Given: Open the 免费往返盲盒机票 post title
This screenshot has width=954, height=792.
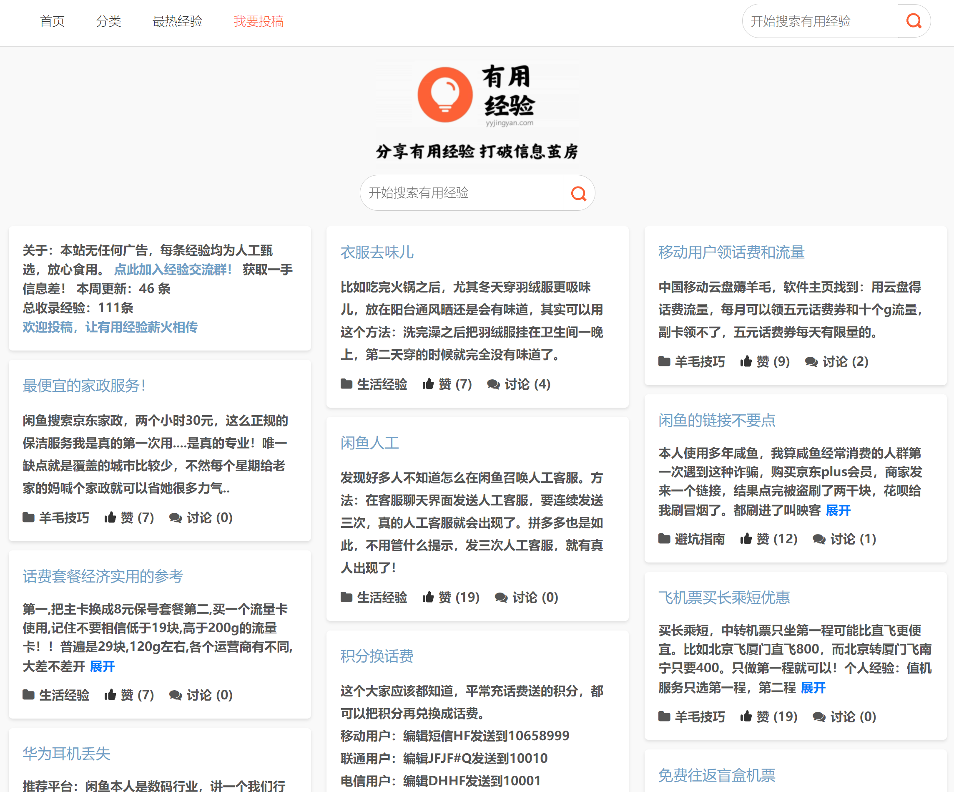Looking at the screenshot, I should point(717,775).
